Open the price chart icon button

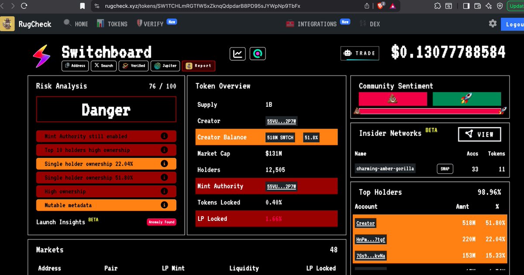point(238,54)
